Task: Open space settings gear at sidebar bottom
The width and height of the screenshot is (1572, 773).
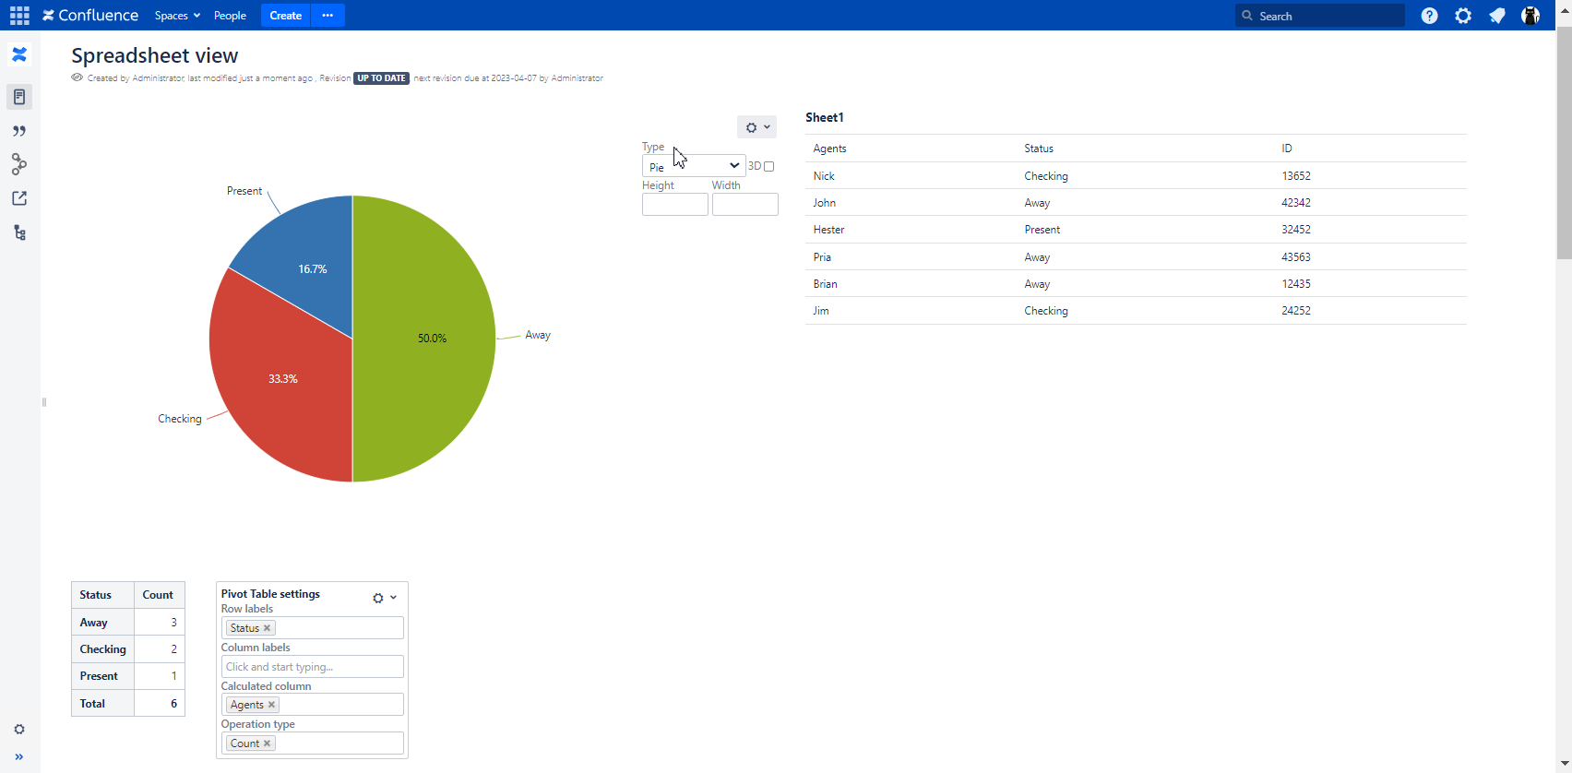Action: [19, 730]
